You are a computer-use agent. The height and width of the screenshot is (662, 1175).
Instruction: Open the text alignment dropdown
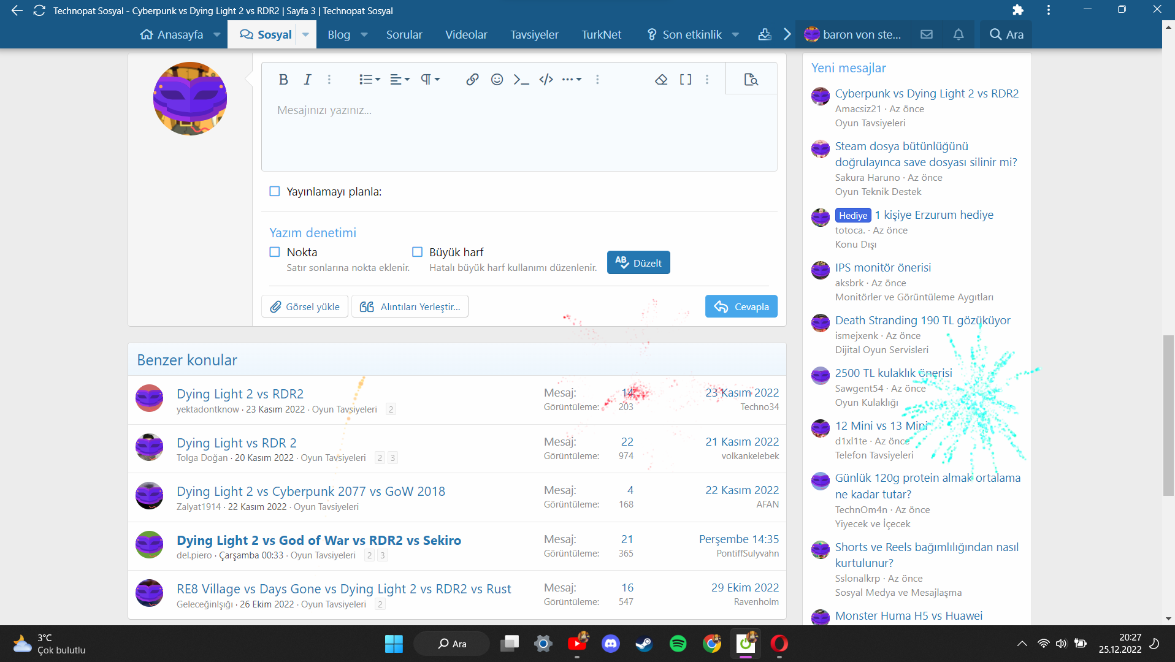[x=400, y=79]
